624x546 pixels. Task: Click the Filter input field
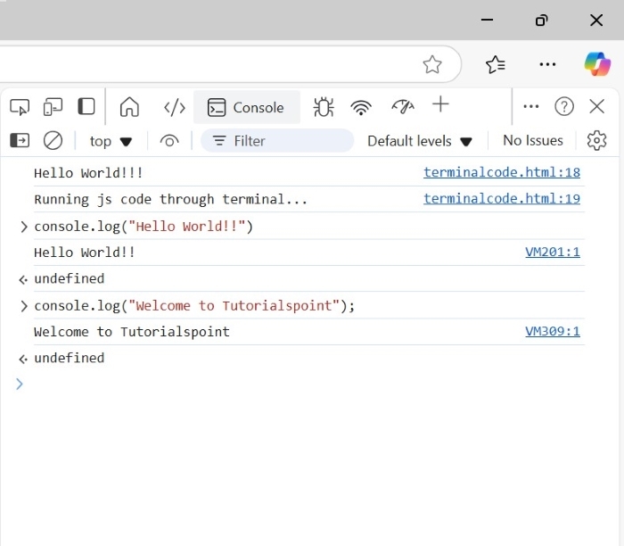(x=285, y=141)
